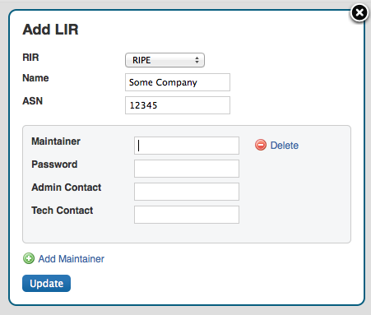Click the Maintainer field label
This screenshot has width=371, height=315.
(x=56, y=141)
